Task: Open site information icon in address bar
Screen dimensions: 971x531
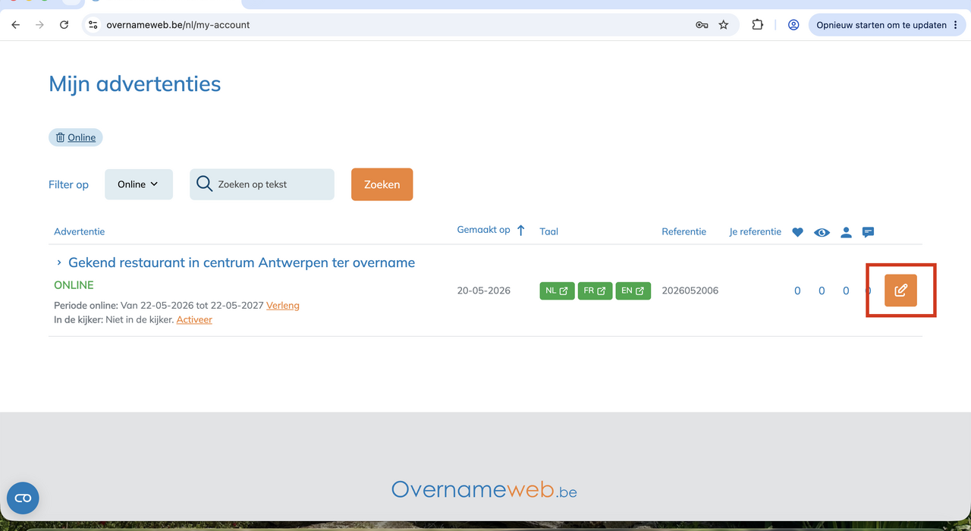Action: (x=93, y=25)
